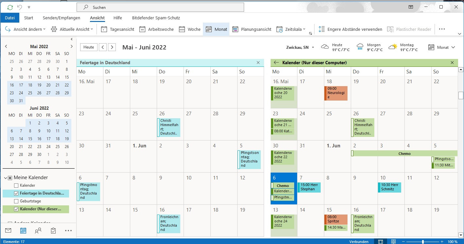This screenshot has width=464, height=244.
Task: Switch to Woche view
Action: pyautogui.click(x=190, y=29)
